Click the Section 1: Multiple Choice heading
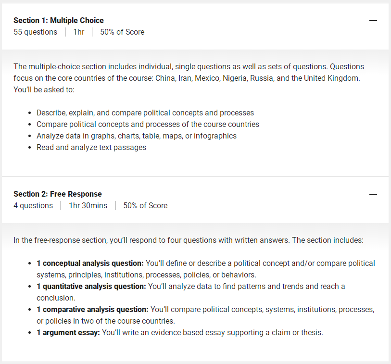Screen dimensions: 391x364 click(x=59, y=21)
